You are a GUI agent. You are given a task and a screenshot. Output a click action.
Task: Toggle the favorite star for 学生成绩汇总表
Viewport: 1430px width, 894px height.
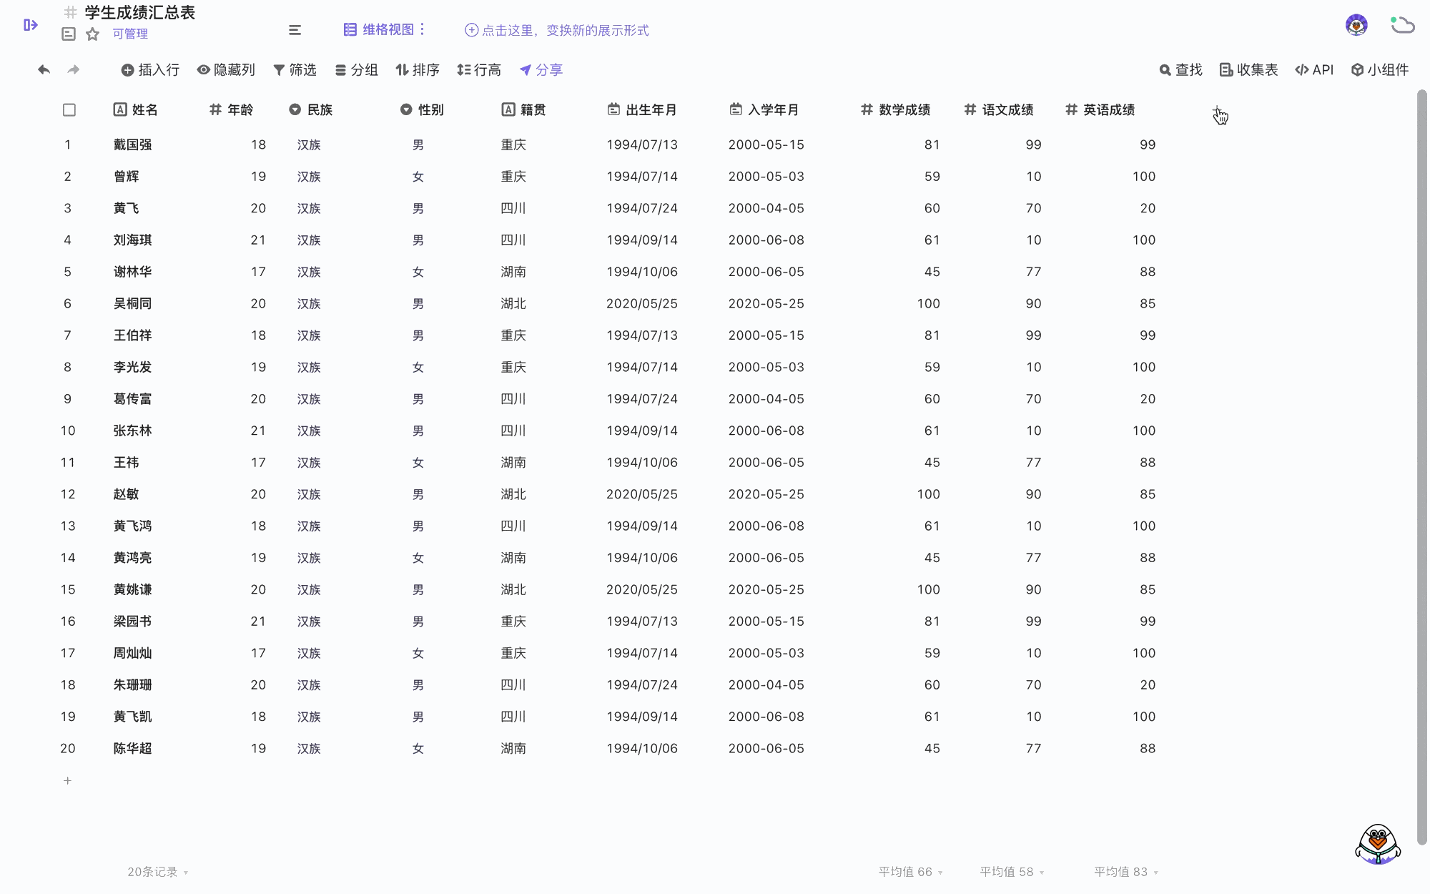[92, 34]
